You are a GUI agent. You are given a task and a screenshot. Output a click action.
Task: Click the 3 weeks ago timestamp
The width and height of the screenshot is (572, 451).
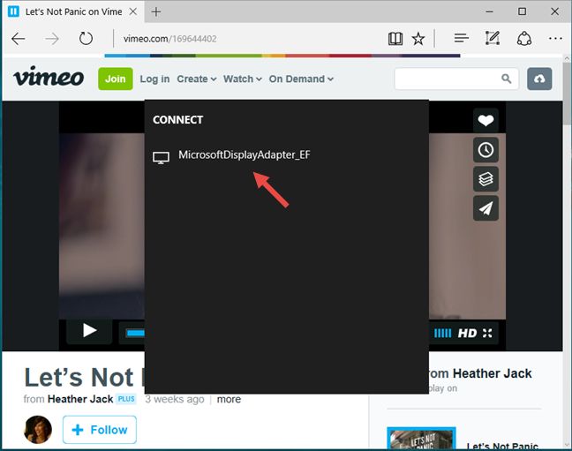[175, 399]
